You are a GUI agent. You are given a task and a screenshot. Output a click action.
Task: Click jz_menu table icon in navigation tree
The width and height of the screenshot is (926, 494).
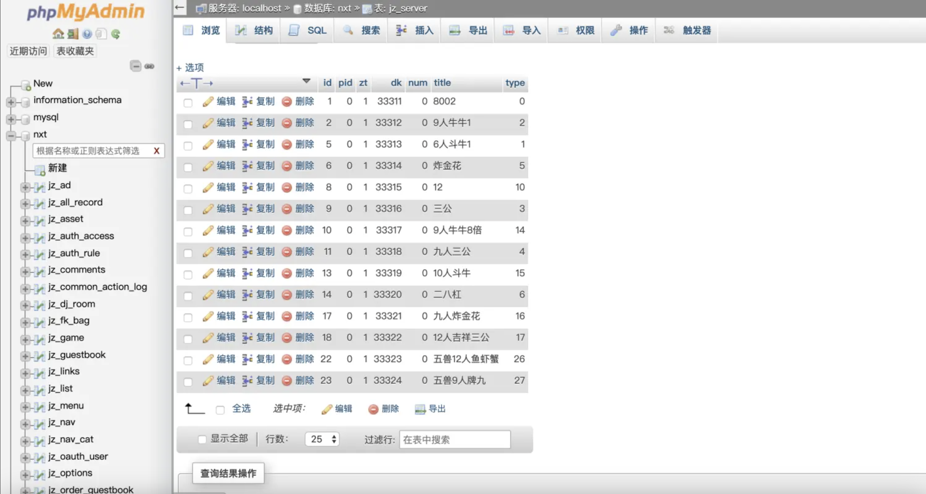39,407
